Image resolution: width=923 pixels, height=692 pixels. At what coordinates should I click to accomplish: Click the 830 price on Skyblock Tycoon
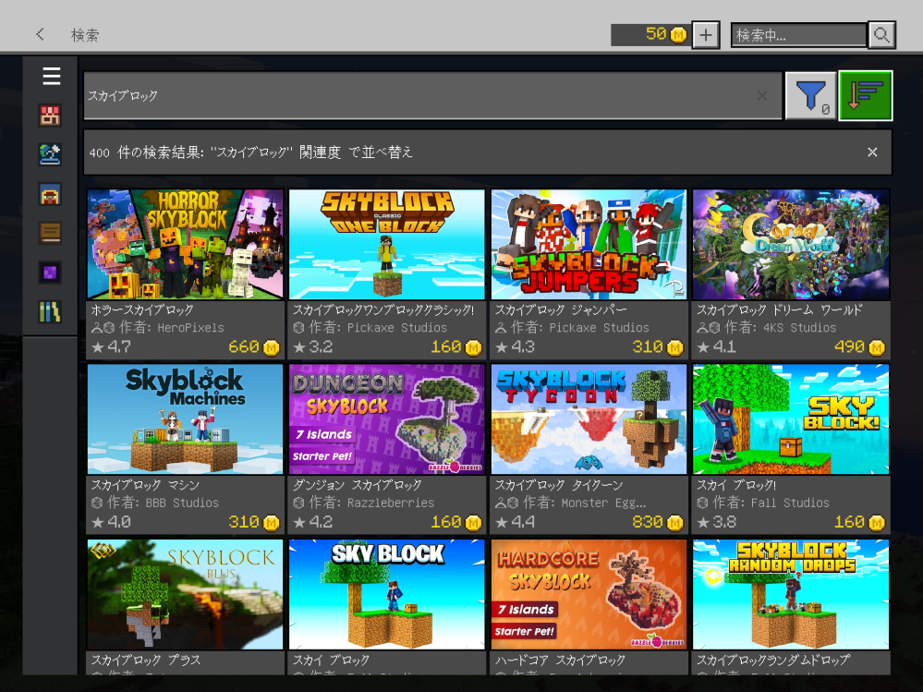point(648,523)
